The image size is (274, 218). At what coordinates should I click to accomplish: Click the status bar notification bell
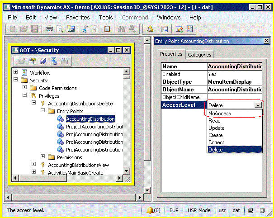tap(150, 210)
